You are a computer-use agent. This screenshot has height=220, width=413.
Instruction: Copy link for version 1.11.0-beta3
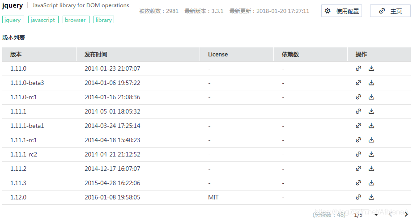(358, 83)
